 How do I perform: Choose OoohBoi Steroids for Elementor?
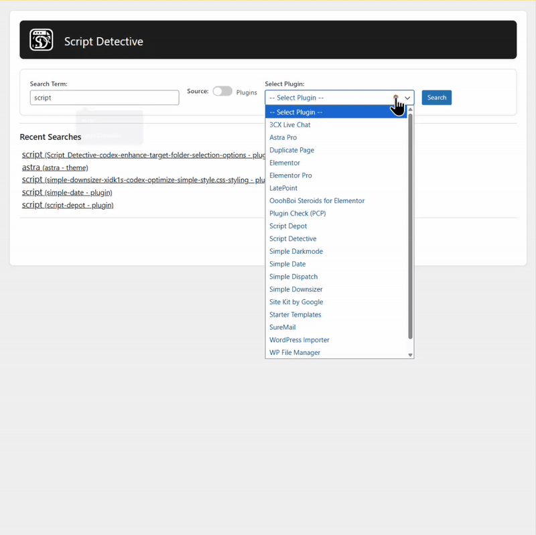(336, 200)
